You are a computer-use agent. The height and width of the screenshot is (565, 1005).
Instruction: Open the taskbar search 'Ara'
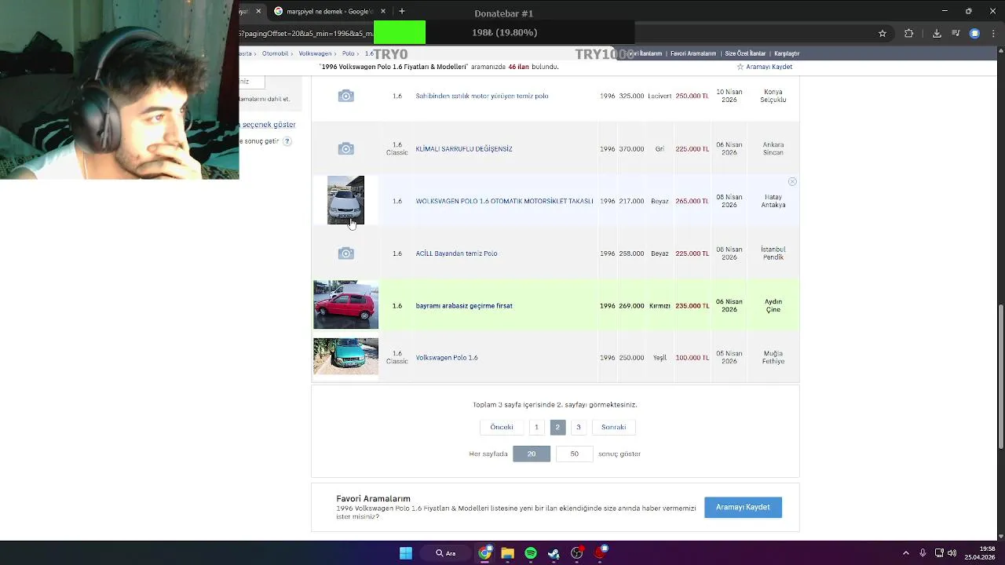[445, 553]
